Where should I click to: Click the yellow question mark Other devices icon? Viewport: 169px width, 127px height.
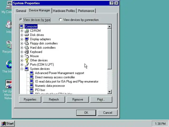coord(27,60)
